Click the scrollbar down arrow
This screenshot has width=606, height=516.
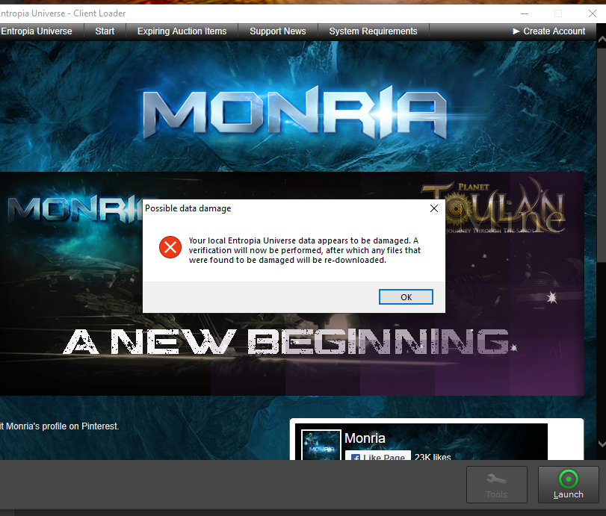click(x=602, y=444)
